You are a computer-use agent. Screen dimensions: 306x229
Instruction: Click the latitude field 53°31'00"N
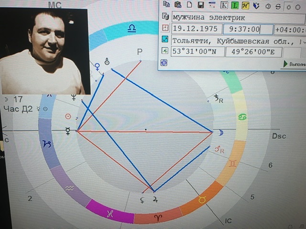(197, 52)
